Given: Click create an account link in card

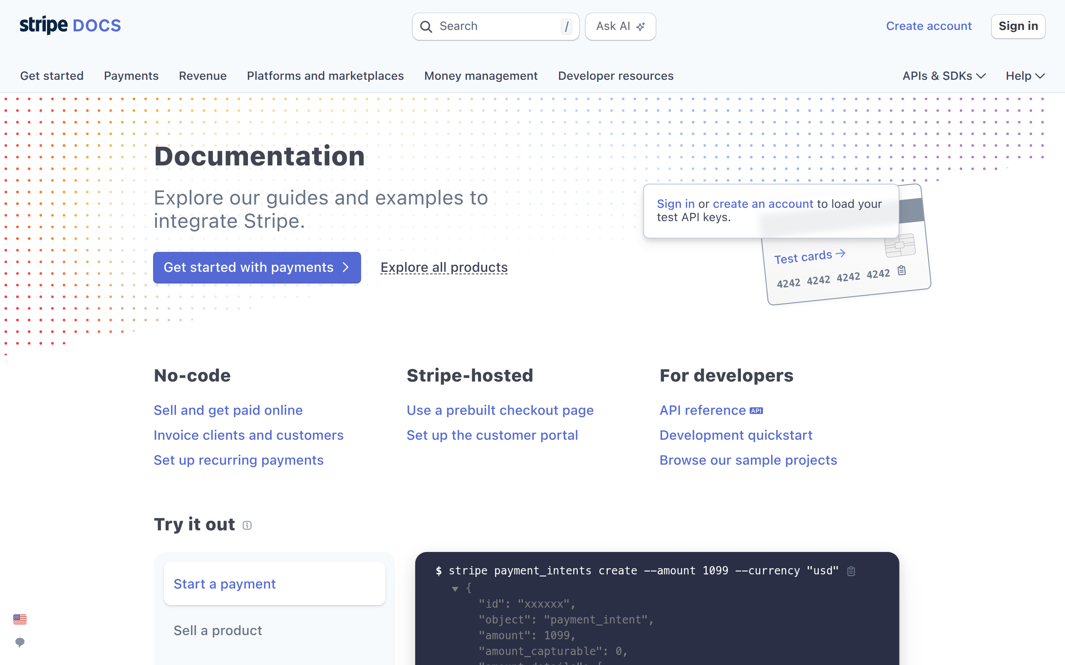Looking at the screenshot, I should pyautogui.click(x=763, y=204).
